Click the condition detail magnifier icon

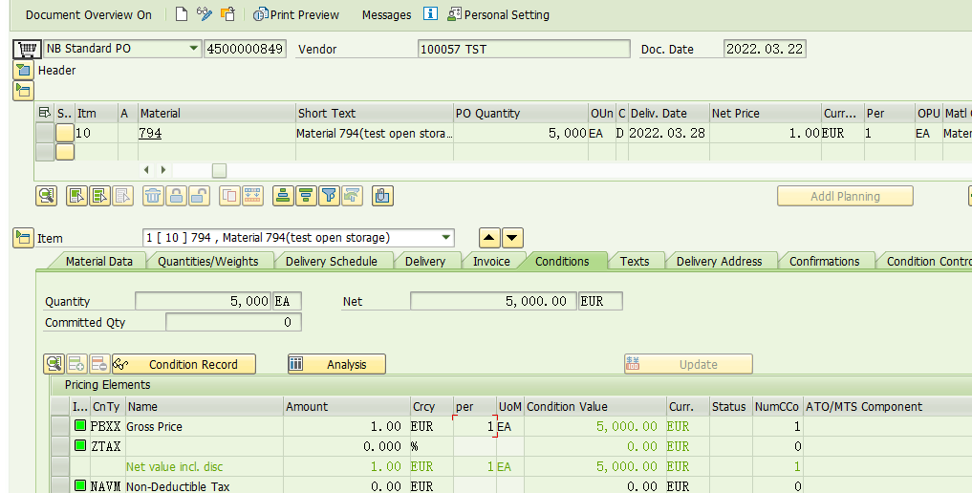[54, 364]
